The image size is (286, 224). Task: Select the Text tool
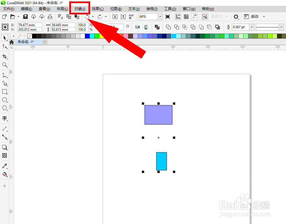pos(4,118)
